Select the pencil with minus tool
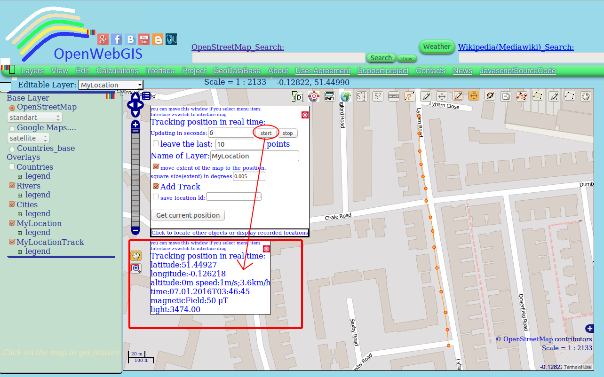 pos(426,96)
